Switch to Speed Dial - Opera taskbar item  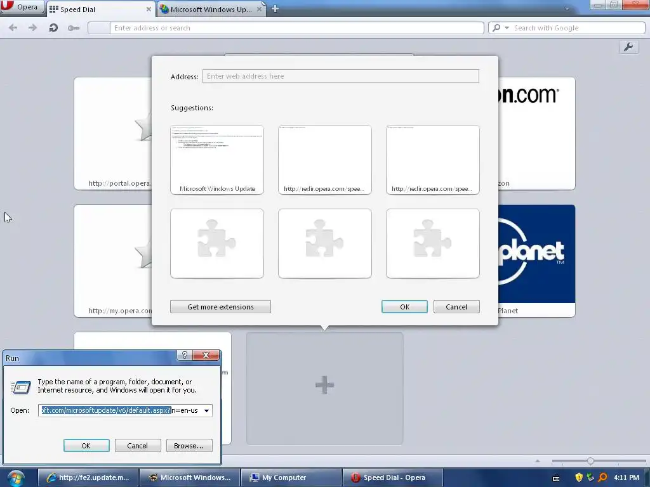click(392, 477)
